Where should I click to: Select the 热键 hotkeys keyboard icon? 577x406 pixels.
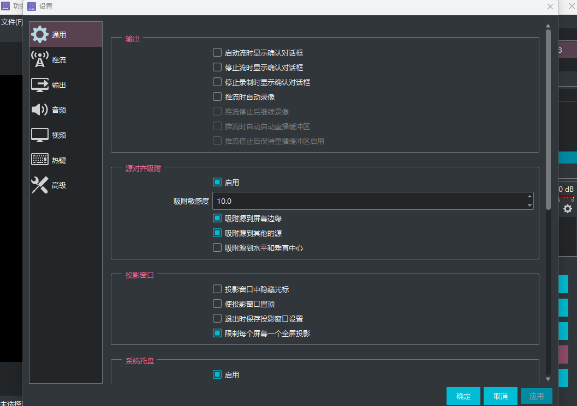40,160
